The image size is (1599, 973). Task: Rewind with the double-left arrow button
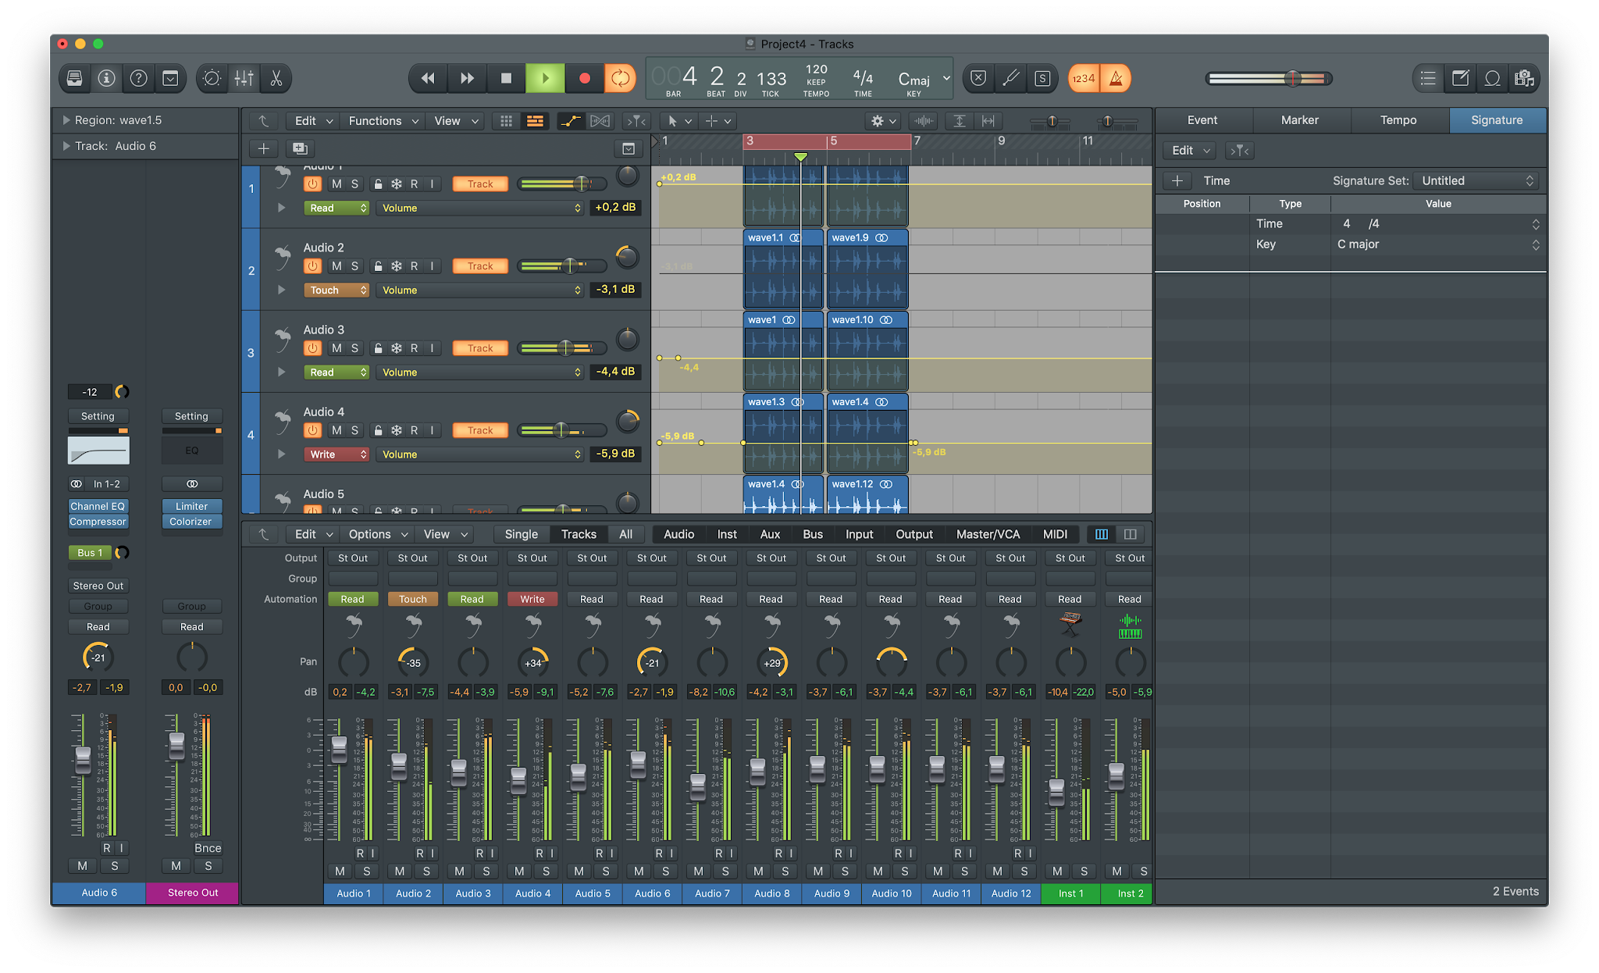(x=428, y=78)
